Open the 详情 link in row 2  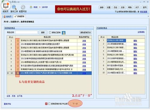(84, 45)
